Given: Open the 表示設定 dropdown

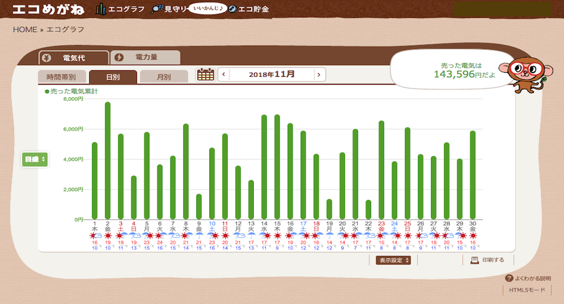Looking at the screenshot, I should coord(393,260).
